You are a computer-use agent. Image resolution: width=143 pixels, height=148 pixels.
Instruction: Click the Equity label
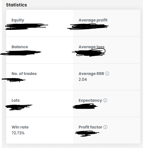point(18,20)
